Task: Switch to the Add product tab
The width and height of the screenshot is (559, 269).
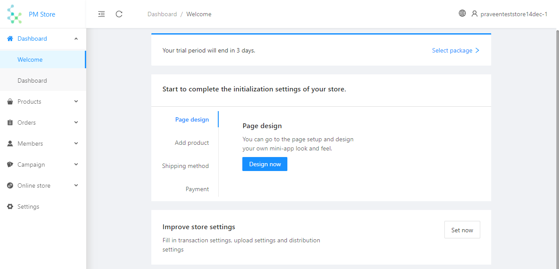Action: [192, 143]
